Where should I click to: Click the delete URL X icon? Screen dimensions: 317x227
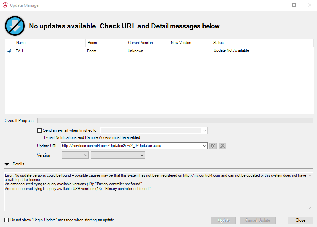(223, 146)
